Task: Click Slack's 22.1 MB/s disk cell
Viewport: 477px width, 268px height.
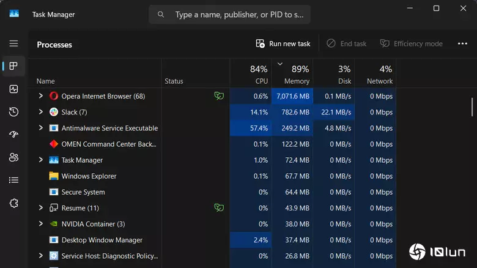Action: (x=334, y=112)
